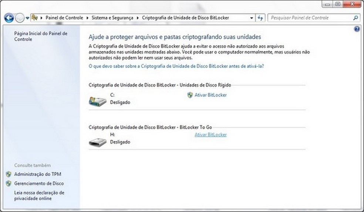This screenshot has height=212, width=364.
Task: Select Criptografia de Unidade de Disco BitLocker breadcrumb
Action: coord(185,18)
